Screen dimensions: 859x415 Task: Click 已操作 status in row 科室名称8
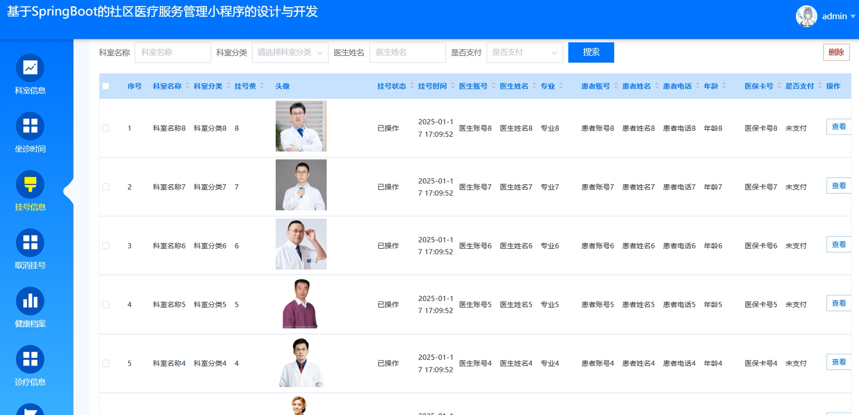point(388,128)
